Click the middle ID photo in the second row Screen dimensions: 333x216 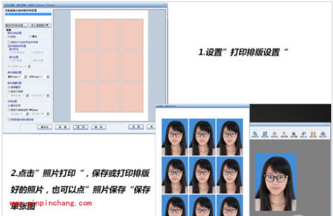click(202, 175)
